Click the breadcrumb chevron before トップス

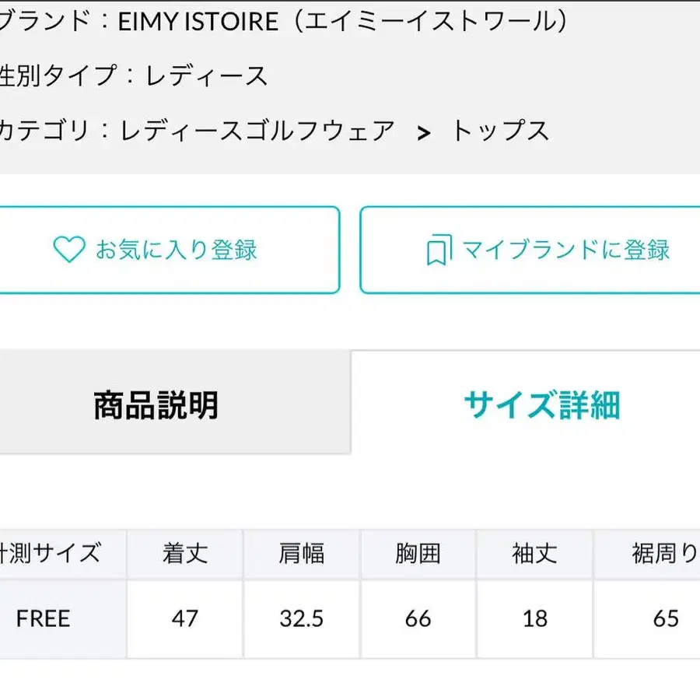(424, 133)
